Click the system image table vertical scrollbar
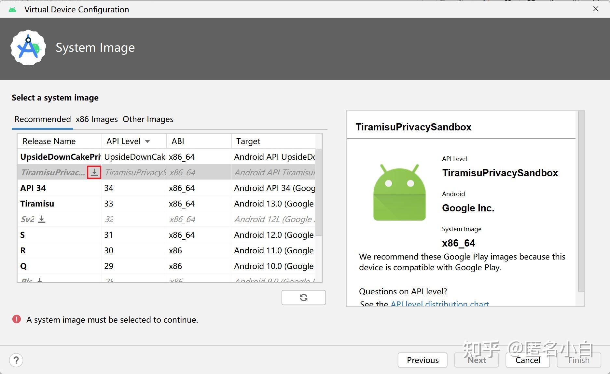The image size is (610, 374). click(319, 193)
